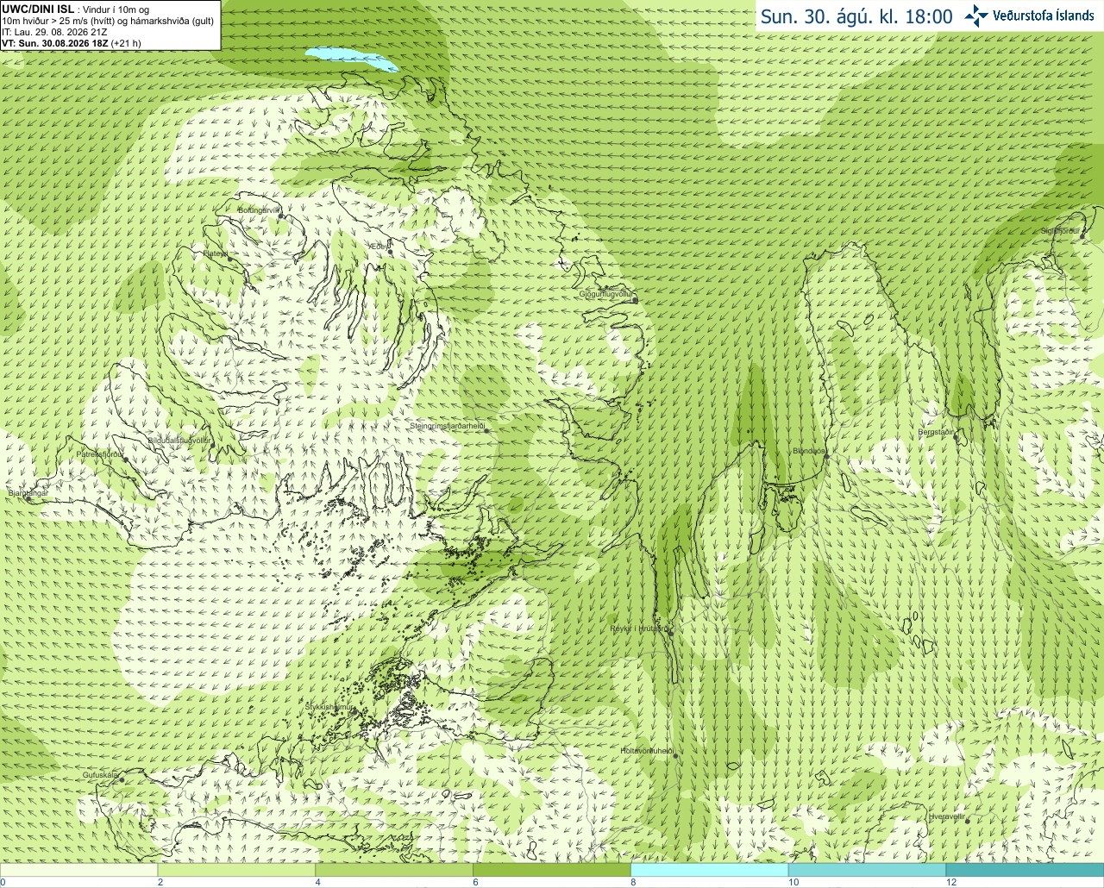Pick the 8–10 m/s light cyan legend swatch
Viewport: 1104px width, 888px height.
pyautogui.click(x=710, y=870)
